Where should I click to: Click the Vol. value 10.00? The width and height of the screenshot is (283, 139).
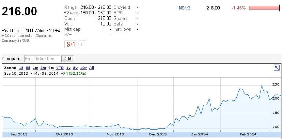pos(106,24)
